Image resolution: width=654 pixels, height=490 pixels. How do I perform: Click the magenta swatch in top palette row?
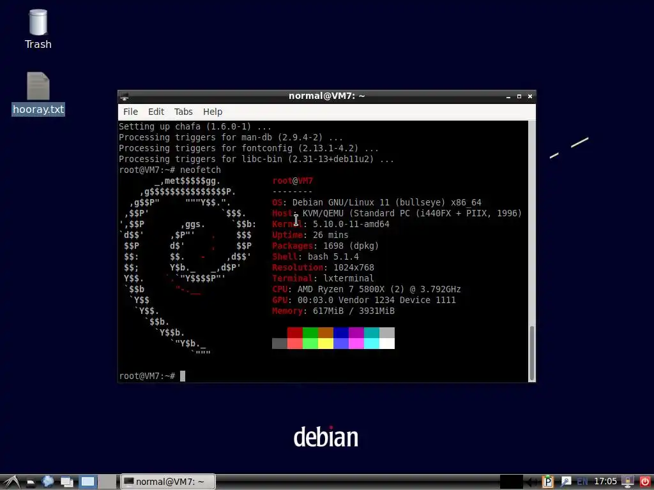[x=356, y=332]
